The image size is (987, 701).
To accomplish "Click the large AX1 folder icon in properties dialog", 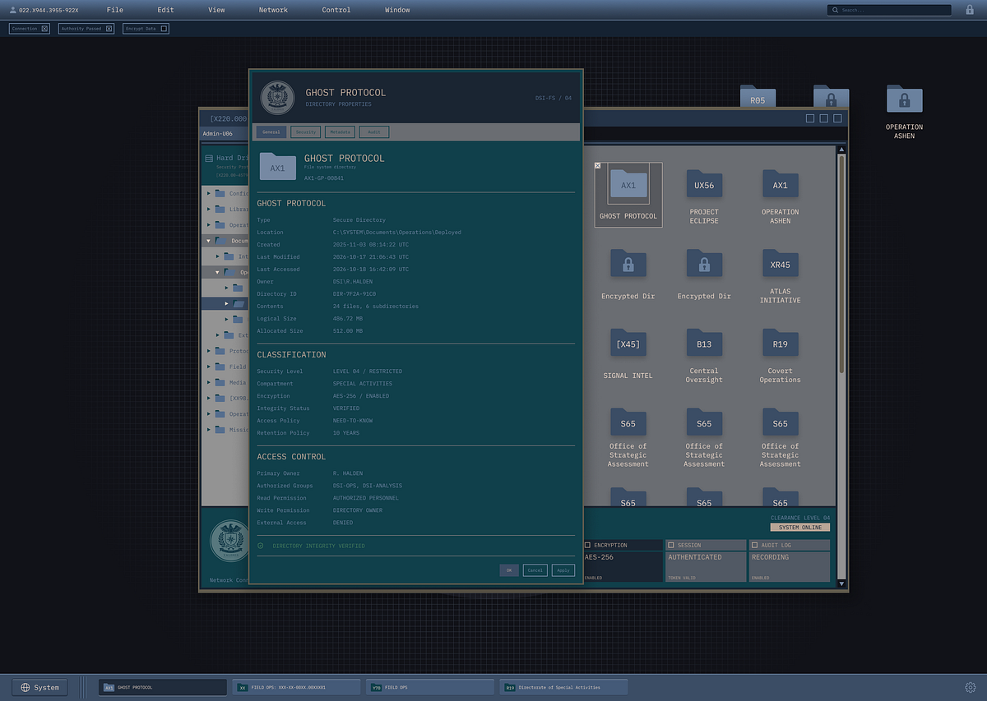I will (x=277, y=166).
